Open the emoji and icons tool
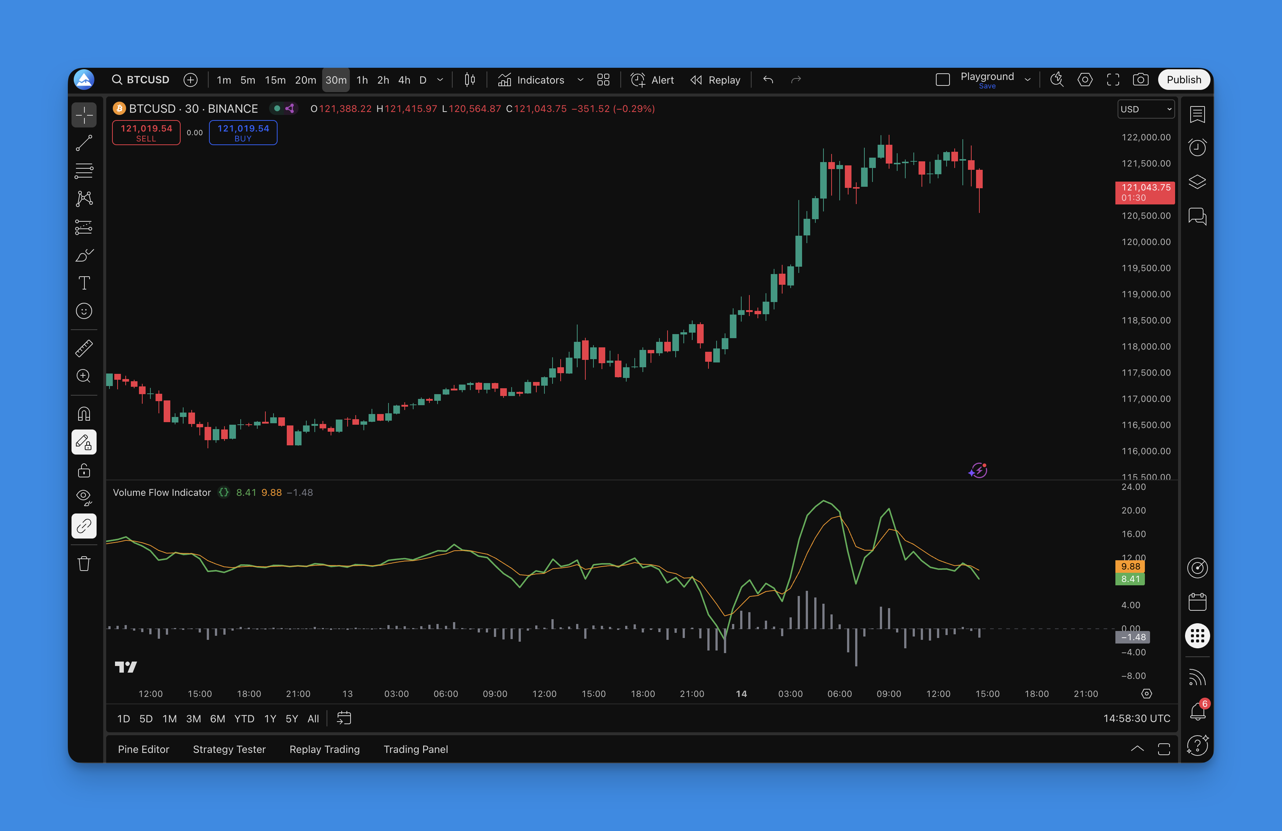 [84, 311]
